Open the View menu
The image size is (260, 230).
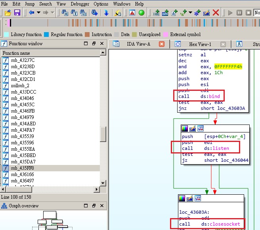click(61, 4)
